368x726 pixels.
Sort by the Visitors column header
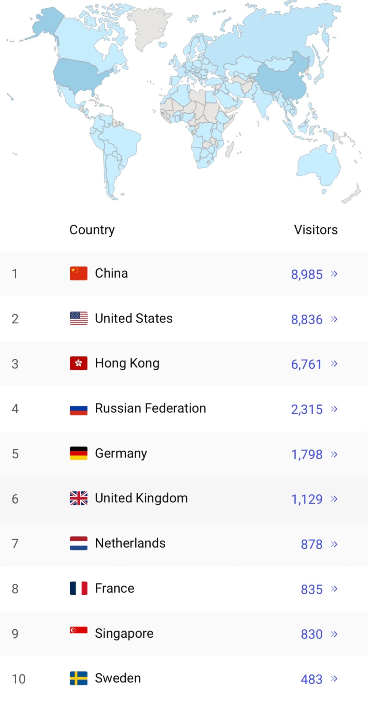coord(316,230)
